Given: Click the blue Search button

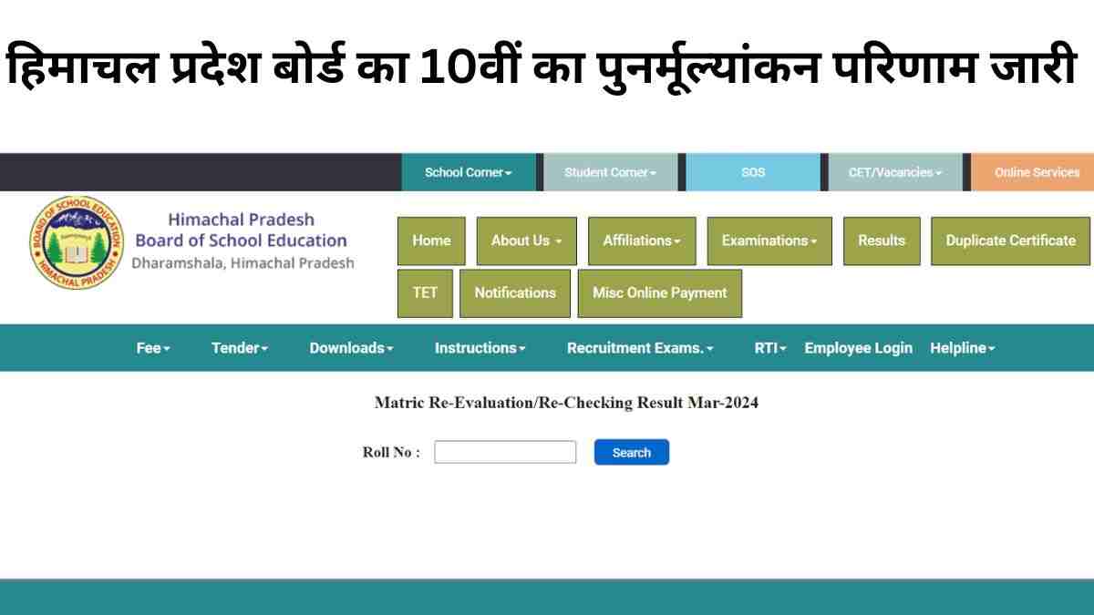Looking at the screenshot, I should click(632, 453).
